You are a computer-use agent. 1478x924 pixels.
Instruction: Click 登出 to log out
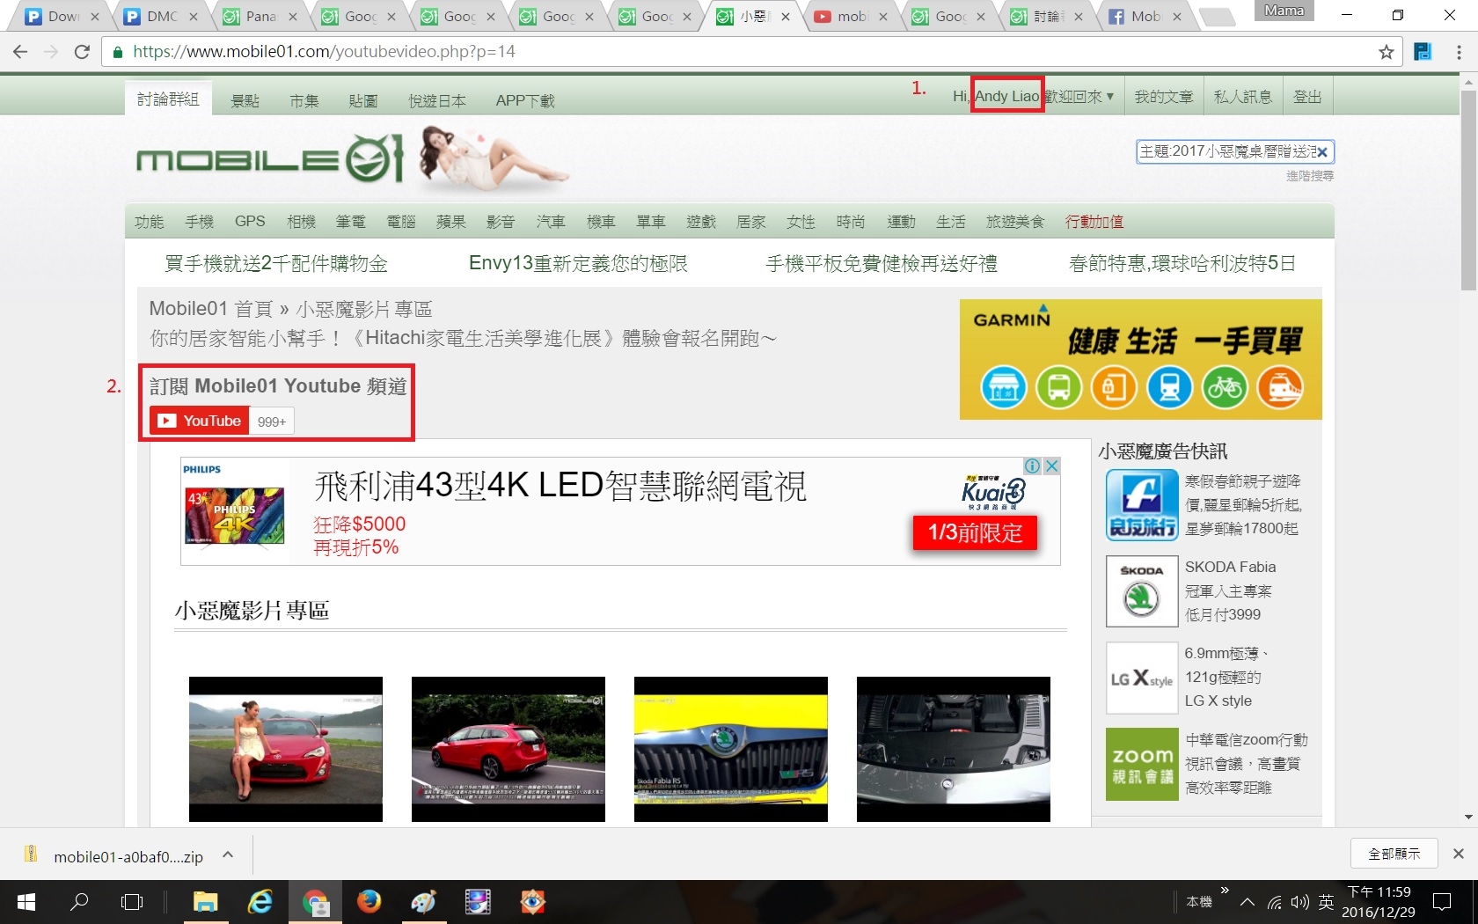(1307, 97)
